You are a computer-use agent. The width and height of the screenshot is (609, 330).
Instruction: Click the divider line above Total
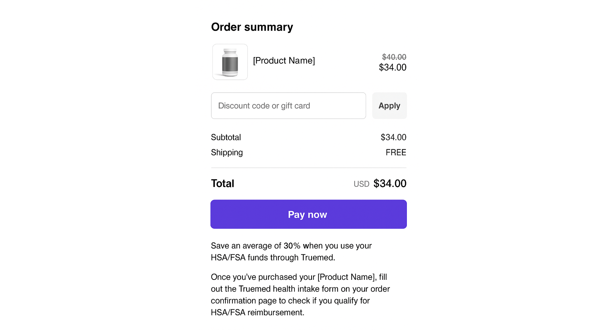pyautogui.click(x=308, y=168)
